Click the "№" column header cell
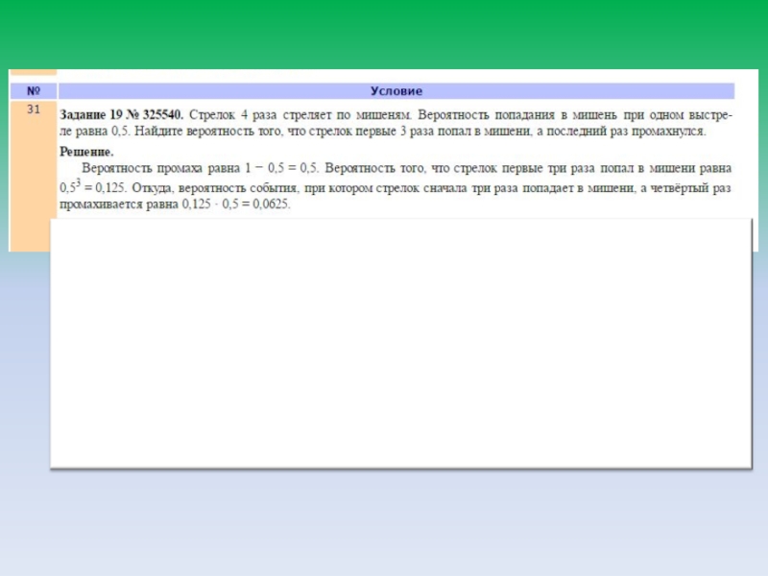This screenshot has width=768, height=576. pos(33,91)
